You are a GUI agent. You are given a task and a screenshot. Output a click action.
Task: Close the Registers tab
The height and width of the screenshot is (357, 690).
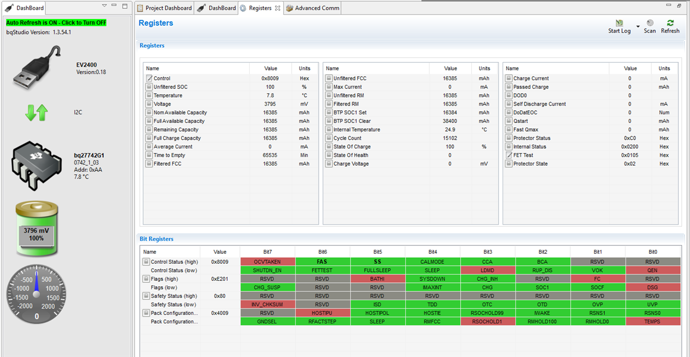278,8
